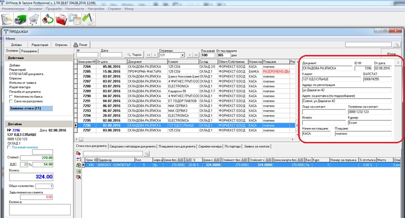Click the Показвай field showing 100
This screenshot has height=218, width=405.
tap(208, 55)
